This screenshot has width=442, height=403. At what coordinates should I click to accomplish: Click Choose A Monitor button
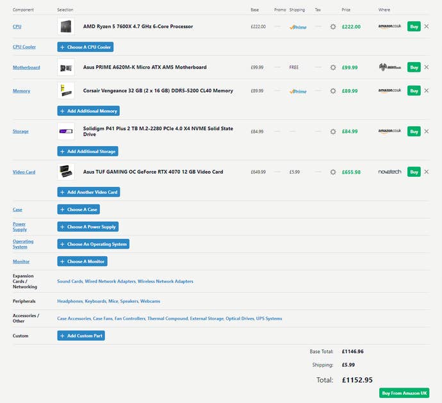82,261
